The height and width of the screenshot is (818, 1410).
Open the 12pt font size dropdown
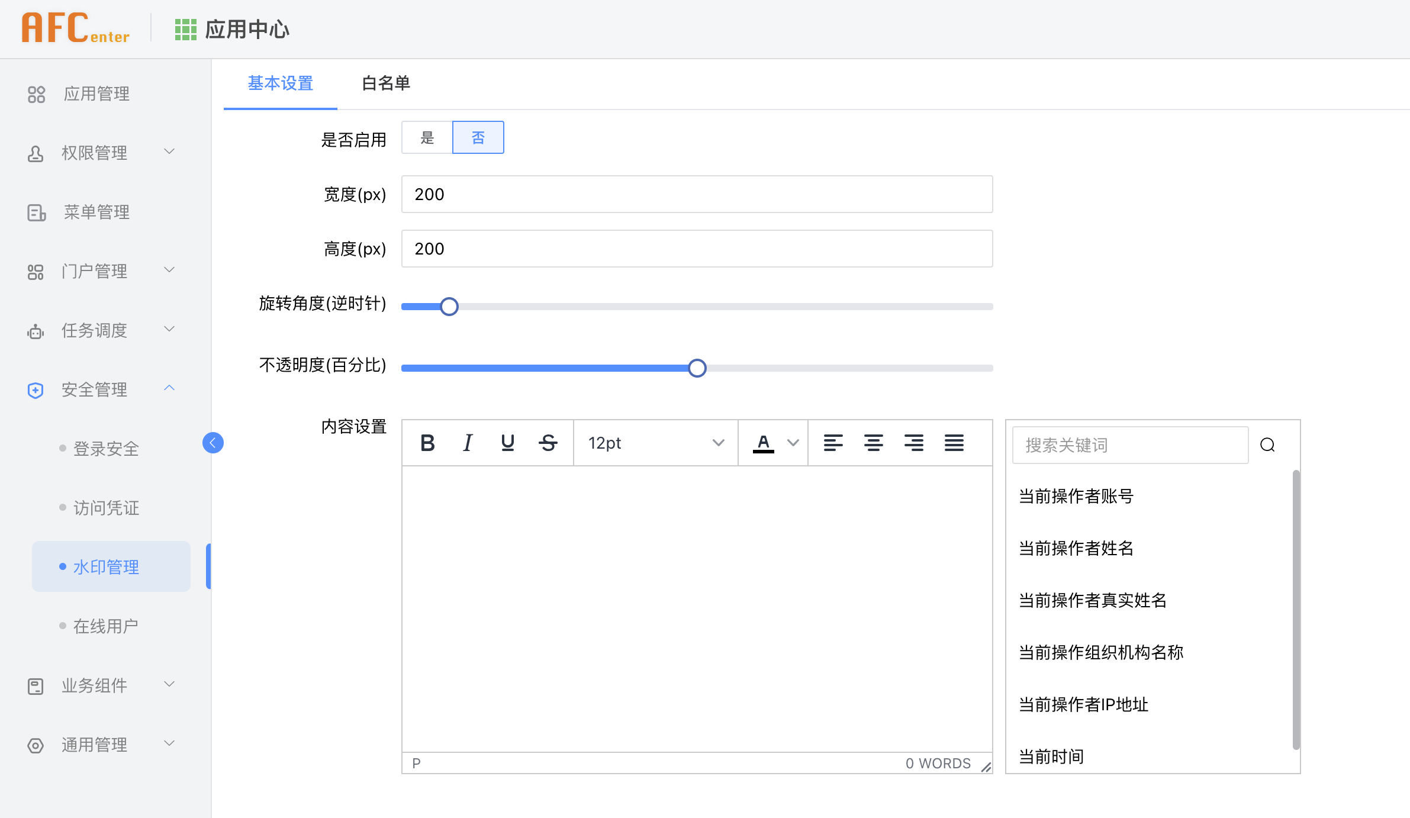click(x=656, y=443)
